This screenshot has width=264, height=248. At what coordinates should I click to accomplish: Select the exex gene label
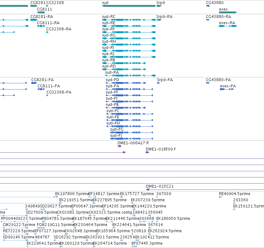click(x=223, y=9)
